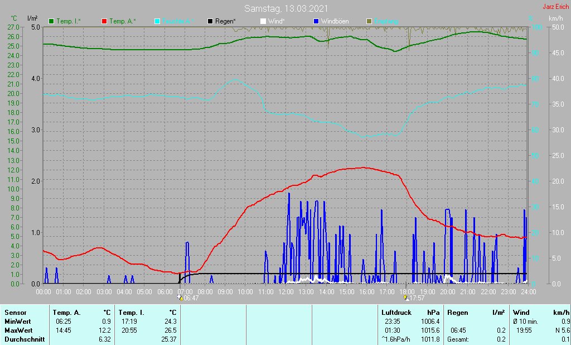Click the pressure trend '^1.6hPa/h' text

pos(396,339)
